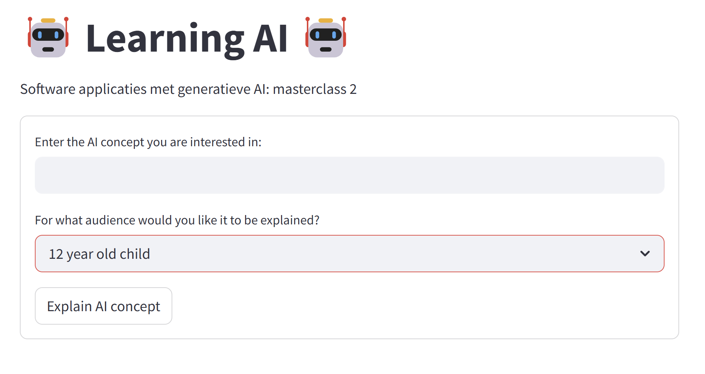This screenshot has height=374, width=705.
Task: Click the '12 year old child' selected value text
Action: click(100, 254)
